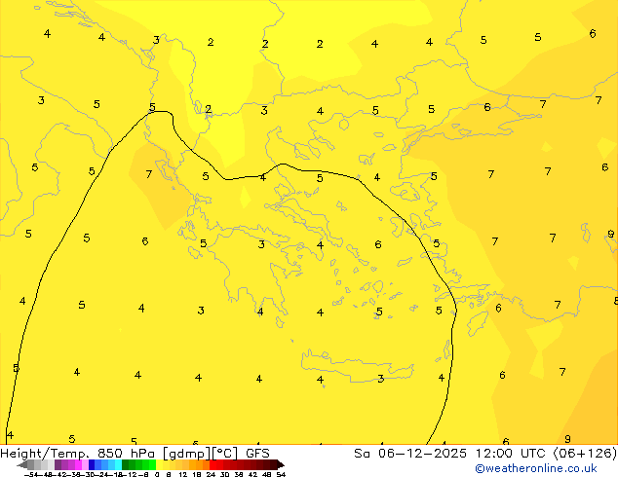Pick the magenta legend swatch near -36
The height and width of the screenshot is (477, 618).
coord(78,464)
